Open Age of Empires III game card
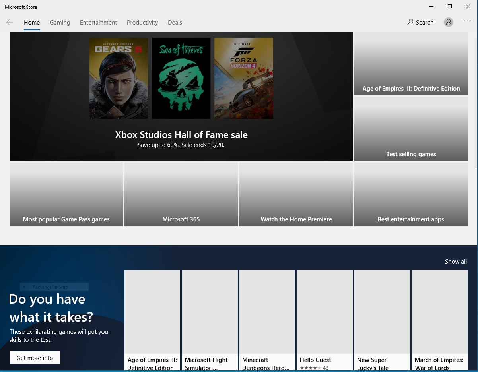 coord(152,320)
